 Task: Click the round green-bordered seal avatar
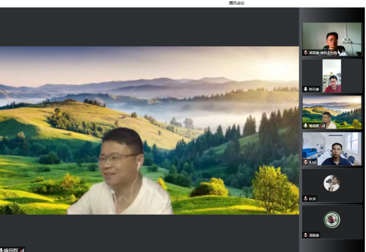click(x=332, y=220)
